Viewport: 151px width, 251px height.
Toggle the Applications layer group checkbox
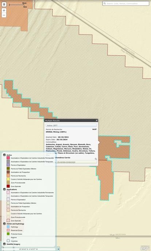pos(4,189)
